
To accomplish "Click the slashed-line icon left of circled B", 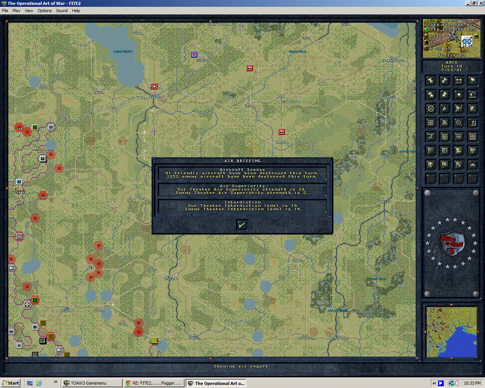I will point(430,137).
